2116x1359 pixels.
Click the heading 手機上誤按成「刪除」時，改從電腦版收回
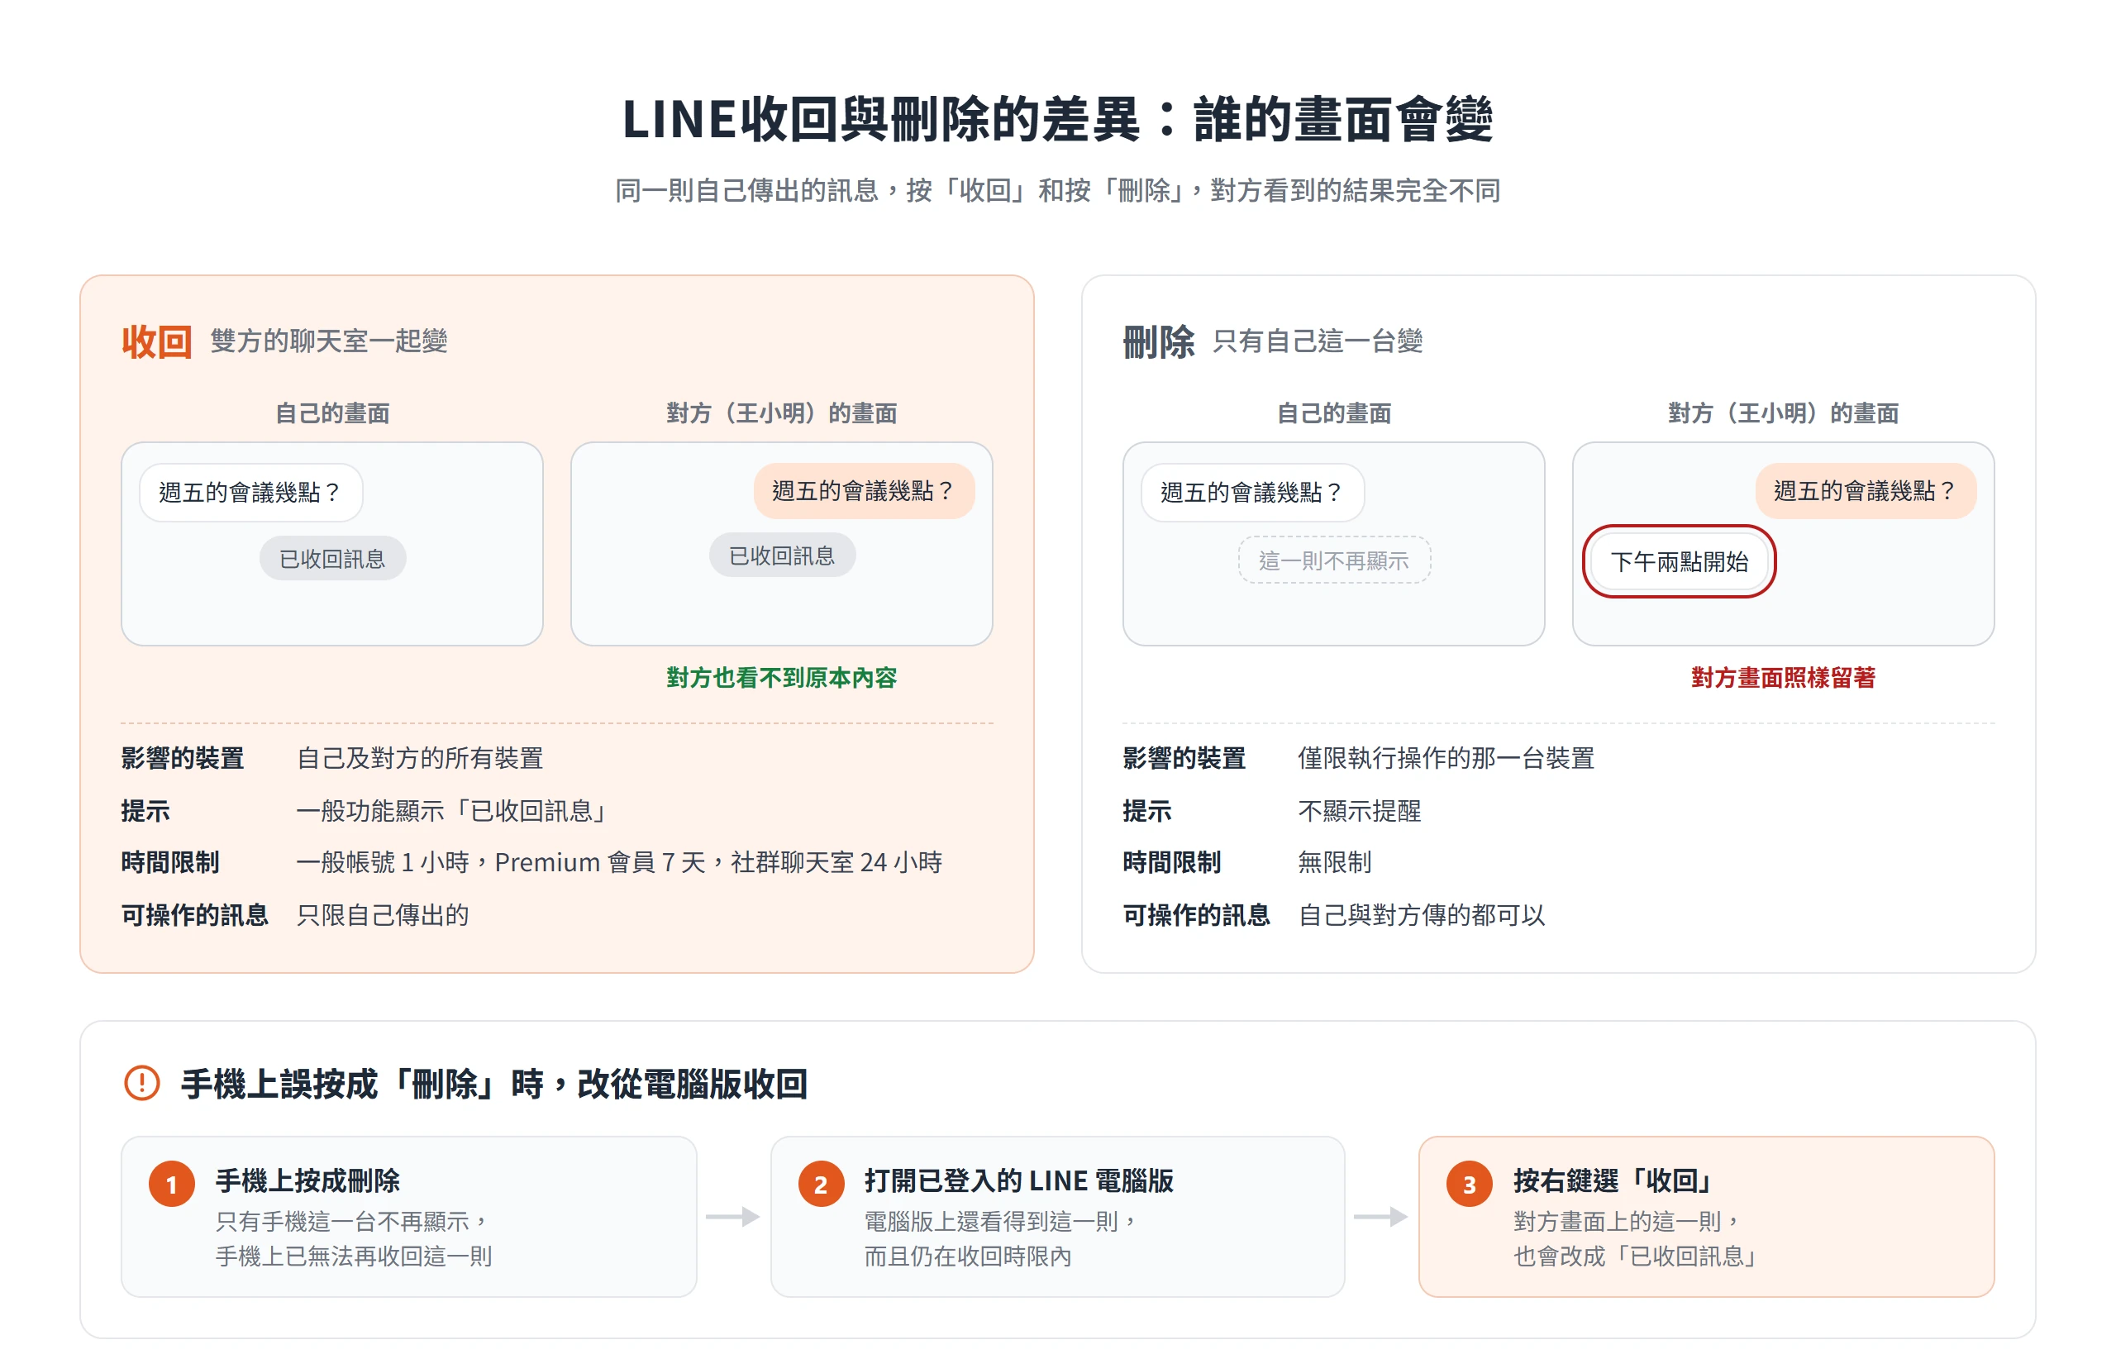pos(494,1084)
